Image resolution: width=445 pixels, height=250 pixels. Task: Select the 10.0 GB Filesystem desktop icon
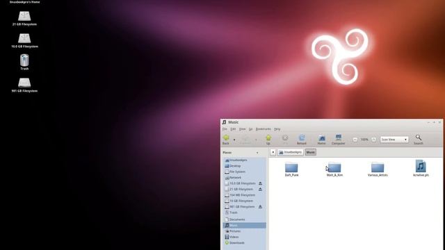coord(24,40)
